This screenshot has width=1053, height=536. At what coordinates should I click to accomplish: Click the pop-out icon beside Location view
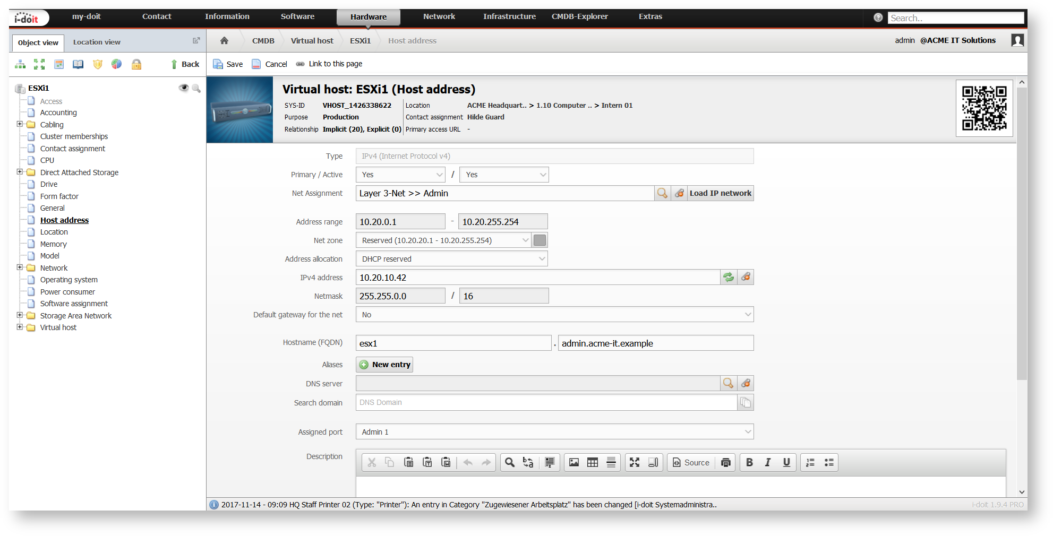coord(196,40)
